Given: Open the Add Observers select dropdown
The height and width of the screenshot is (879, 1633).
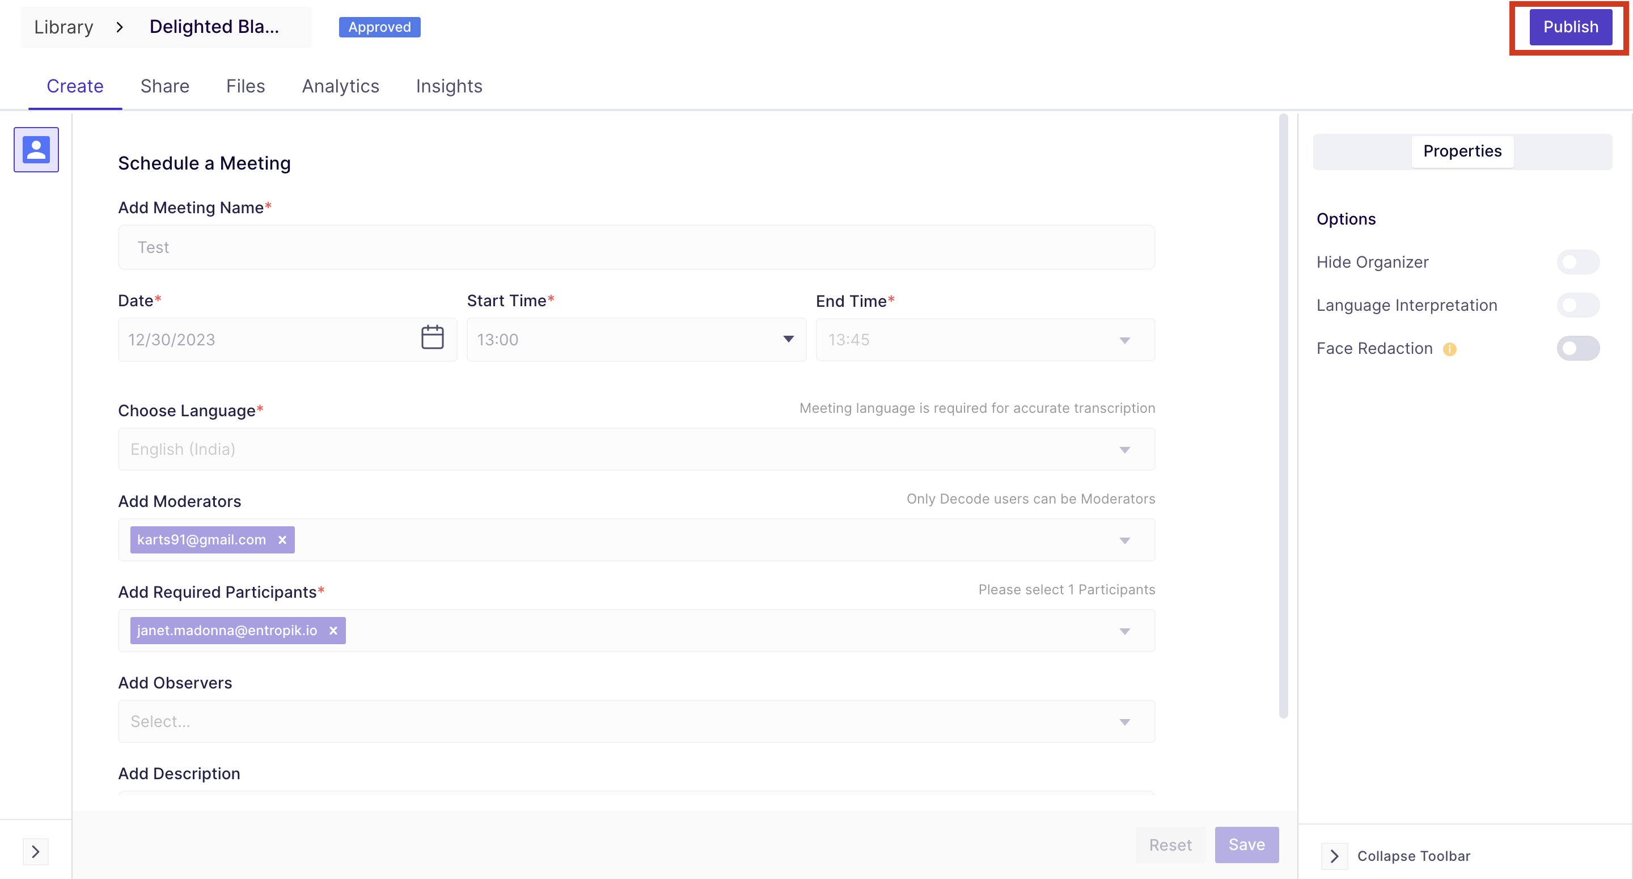Looking at the screenshot, I should pyautogui.click(x=636, y=722).
